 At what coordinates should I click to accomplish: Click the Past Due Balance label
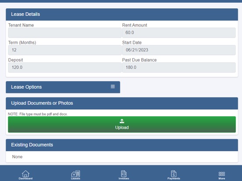(139, 60)
